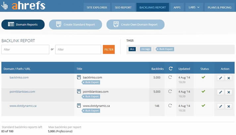236x135 pixels.
Task: Focus the first Filter input field
Action: (x=25, y=49)
